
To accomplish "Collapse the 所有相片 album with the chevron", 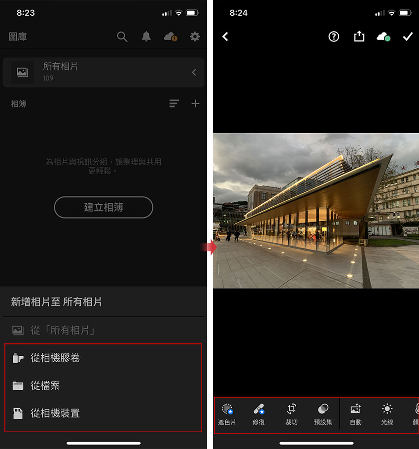I will click(x=194, y=72).
